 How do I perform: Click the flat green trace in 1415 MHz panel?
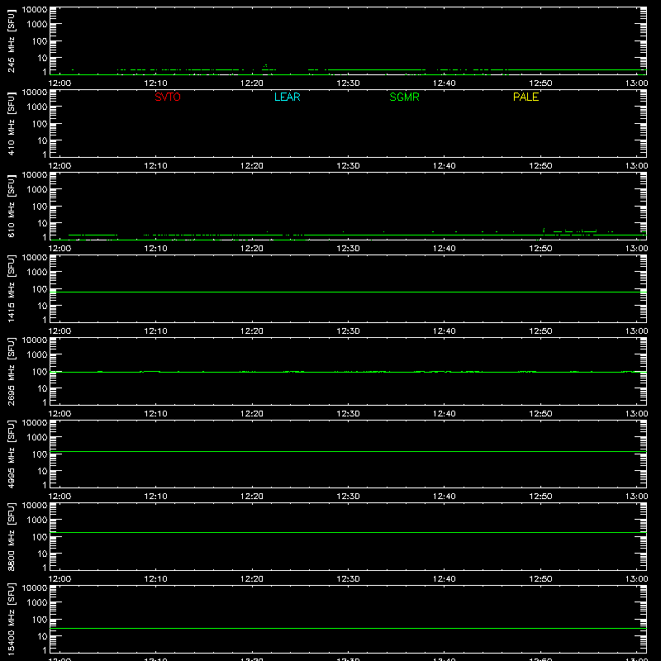tap(348, 292)
